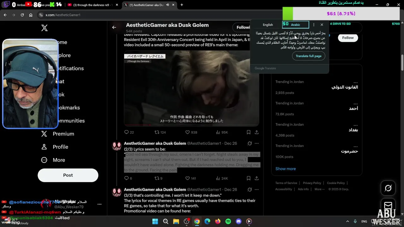Viewport: 404px width, 227px height.
Task: Click the Chrome home button
Action: click(31, 15)
